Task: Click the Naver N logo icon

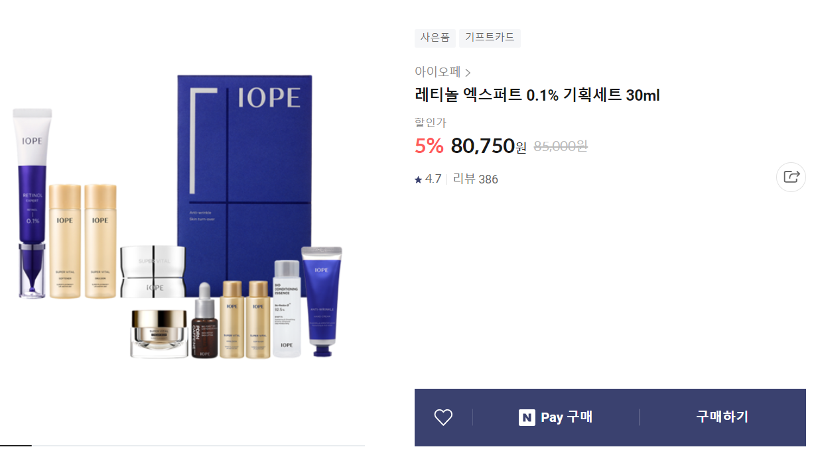Action: pyautogui.click(x=527, y=417)
